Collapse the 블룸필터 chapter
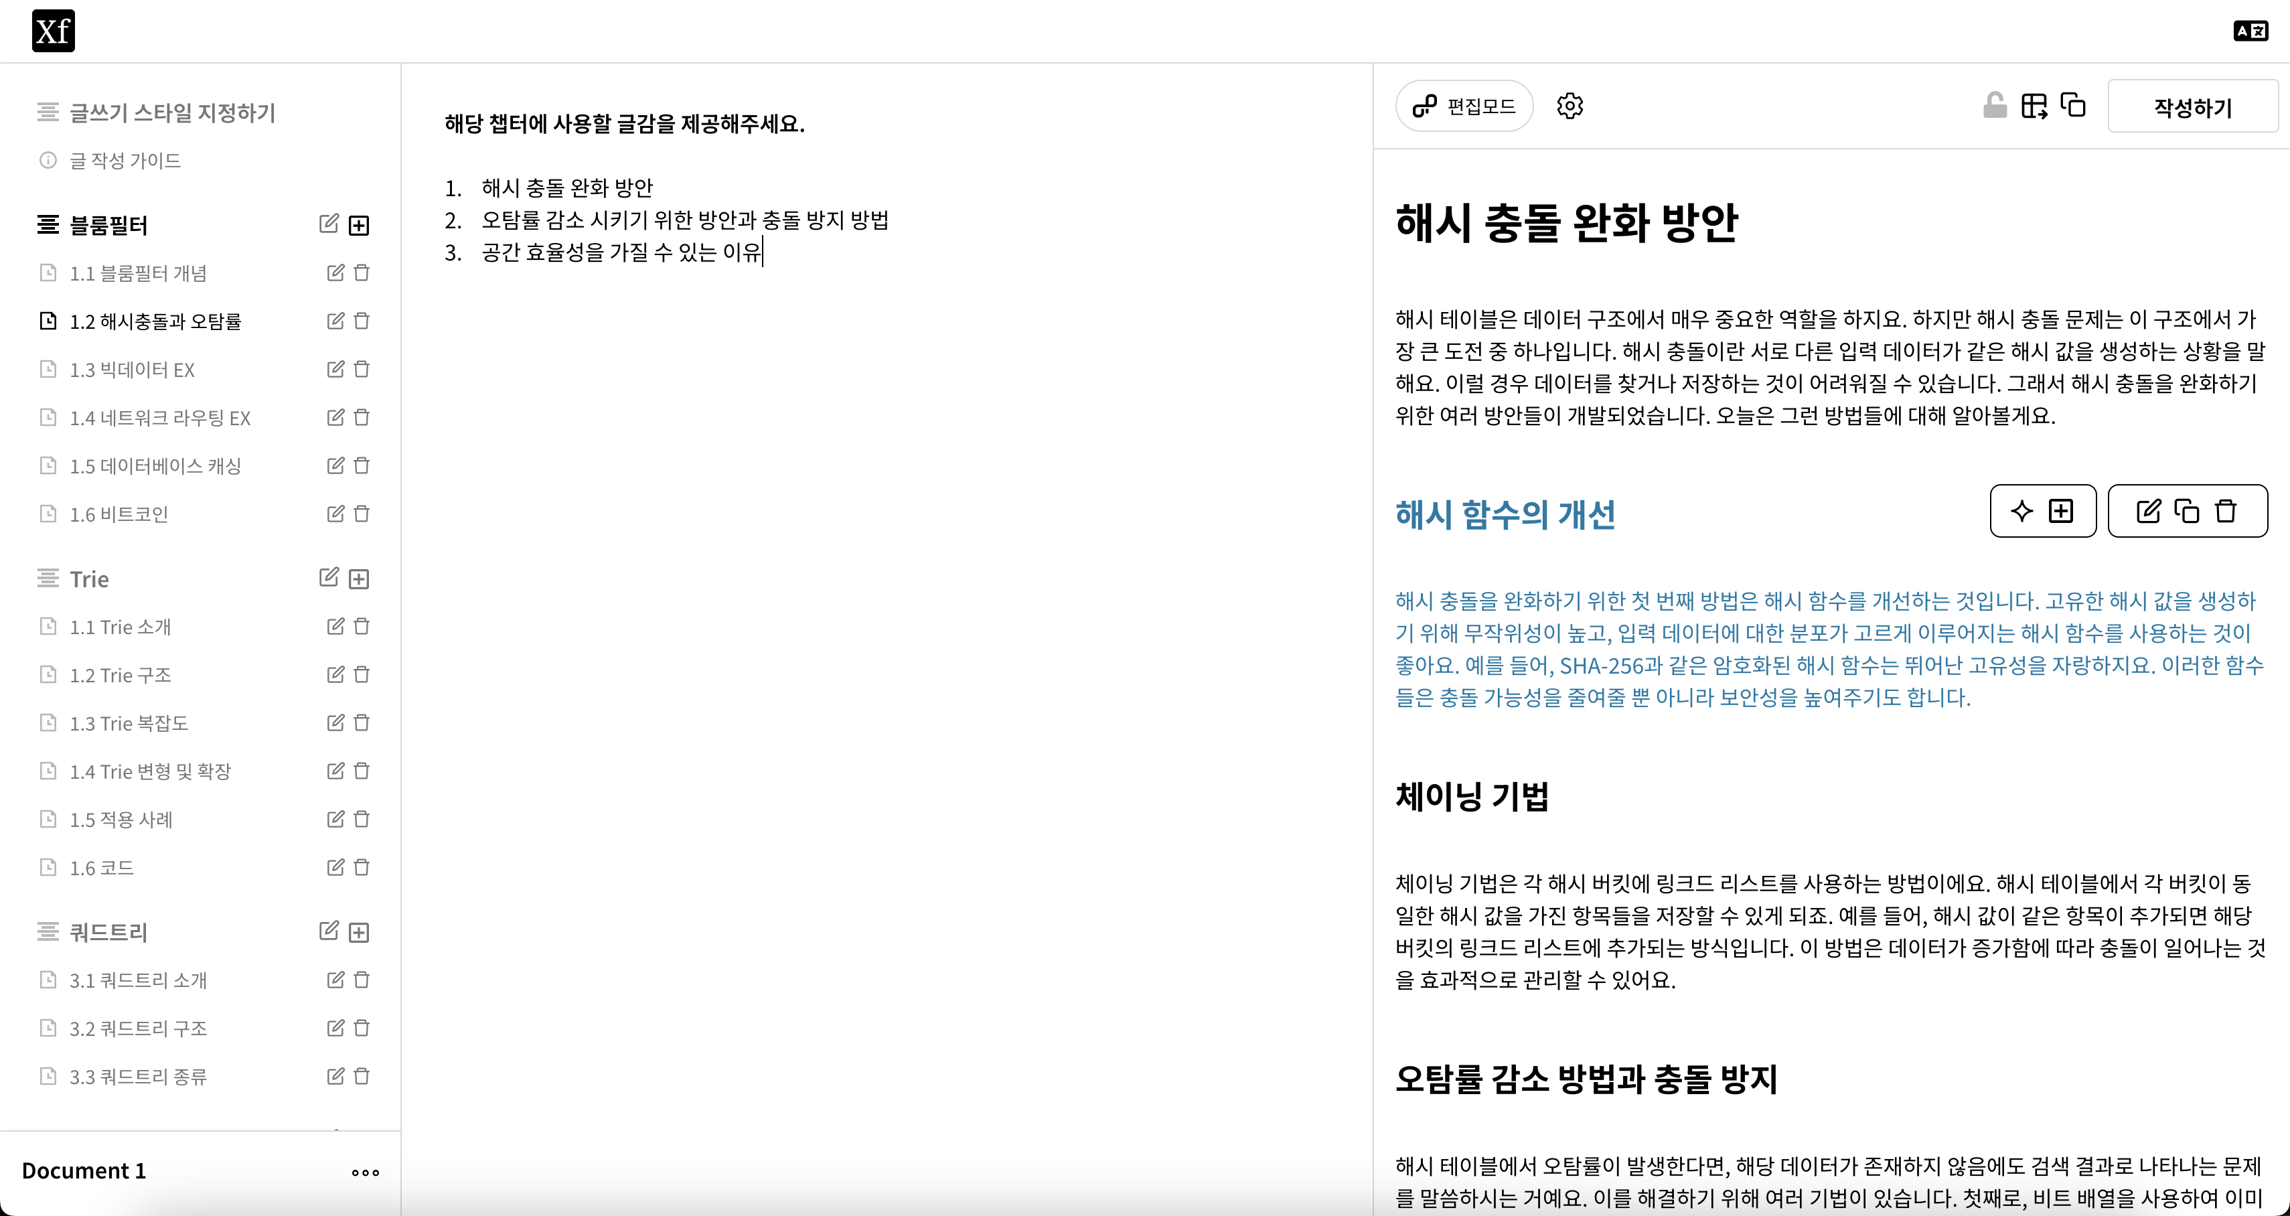Image resolution: width=2290 pixels, height=1216 pixels. [x=48, y=225]
